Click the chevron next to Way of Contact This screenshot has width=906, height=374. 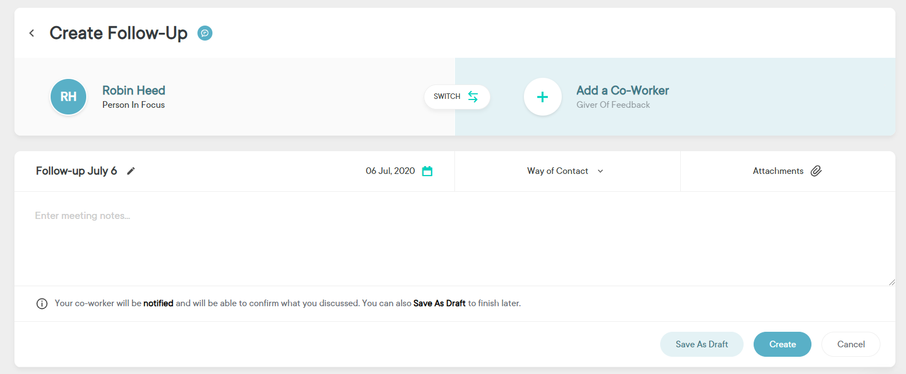coord(601,171)
